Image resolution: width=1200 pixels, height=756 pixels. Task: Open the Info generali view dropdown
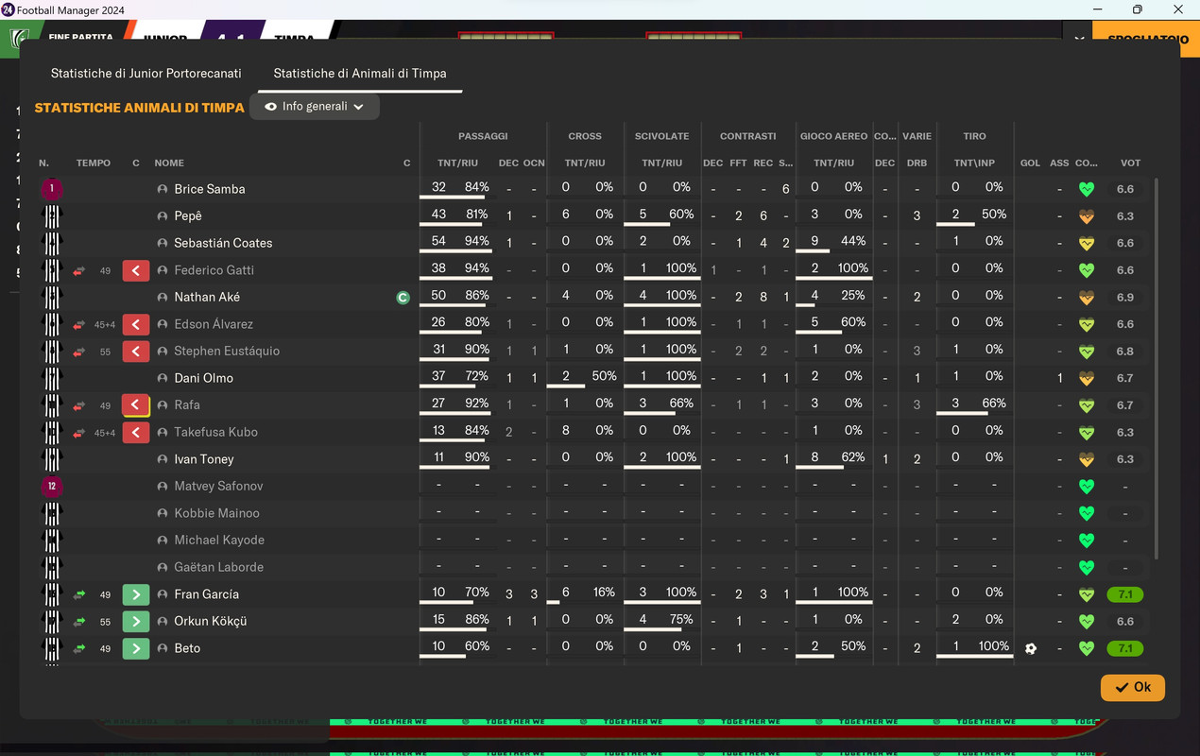pos(315,107)
